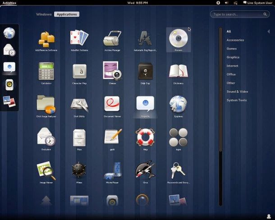Viewport: 275px width, 220px height.
Task: Filter by Games category
Action: point(232,49)
